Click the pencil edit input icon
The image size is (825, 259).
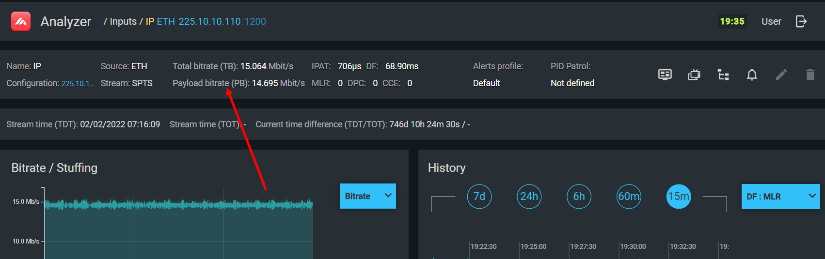click(x=781, y=75)
